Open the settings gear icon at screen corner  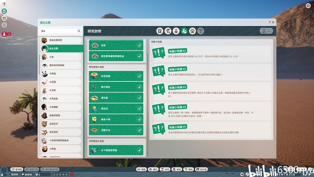tap(308, 6)
